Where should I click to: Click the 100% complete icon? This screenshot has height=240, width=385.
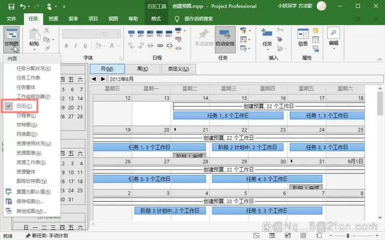[169, 34]
